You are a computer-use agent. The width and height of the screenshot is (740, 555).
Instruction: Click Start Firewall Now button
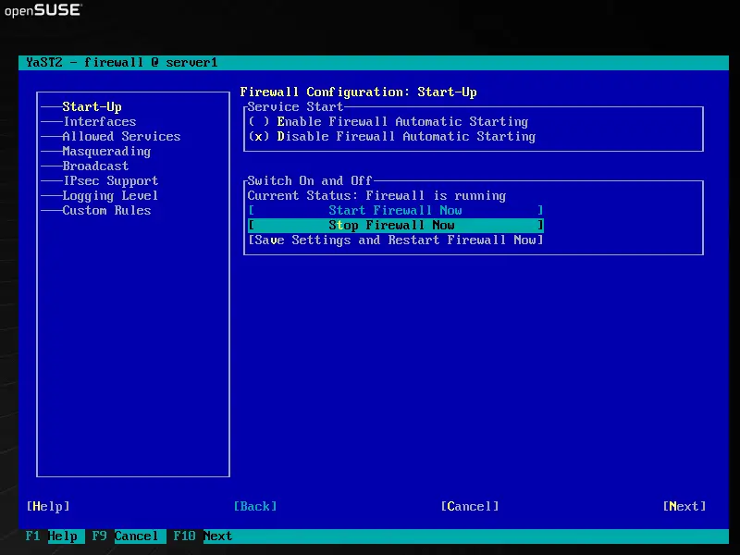click(x=396, y=211)
